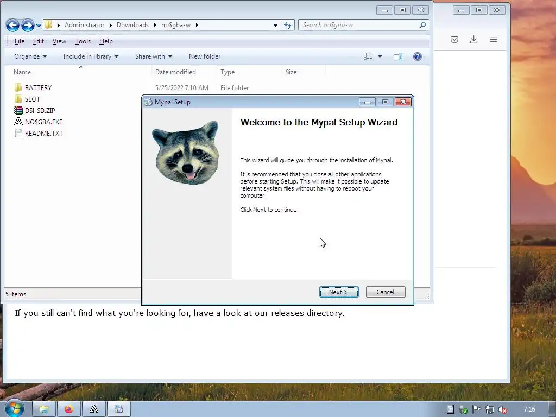The height and width of the screenshot is (417, 556).
Task: Open the releases directory link
Action: click(x=307, y=313)
